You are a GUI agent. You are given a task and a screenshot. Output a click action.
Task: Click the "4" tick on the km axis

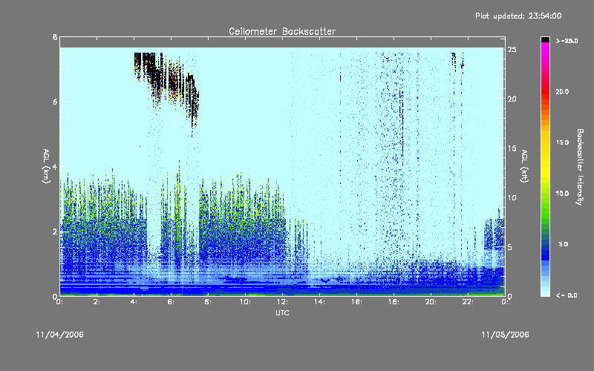[55, 166]
